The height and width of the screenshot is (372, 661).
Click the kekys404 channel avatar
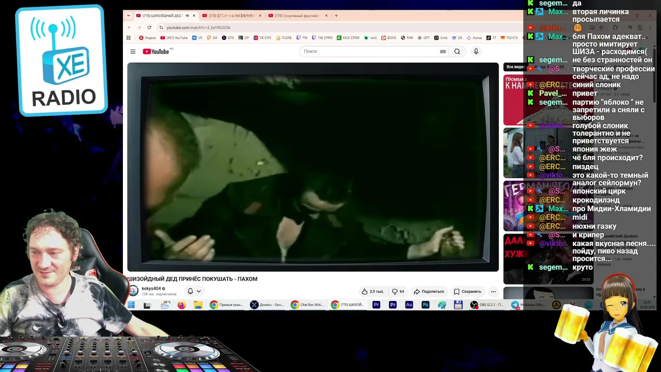point(133,291)
